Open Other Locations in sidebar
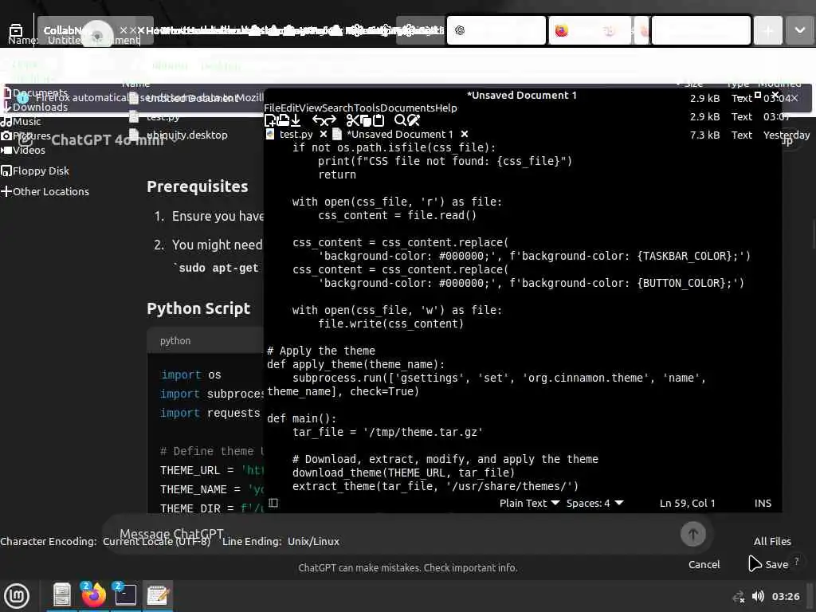 45,191
